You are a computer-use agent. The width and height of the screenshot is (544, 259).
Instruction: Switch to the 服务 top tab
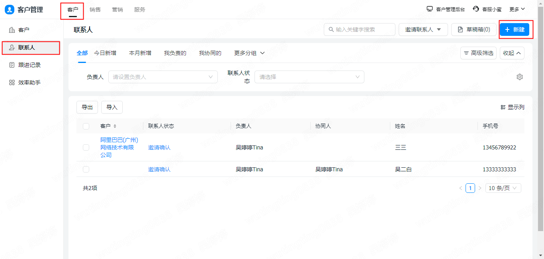[x=140, y=10]
